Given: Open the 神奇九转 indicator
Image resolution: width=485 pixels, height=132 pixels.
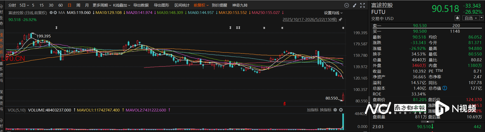Looking at the screenshot, I should coord(240,5).
